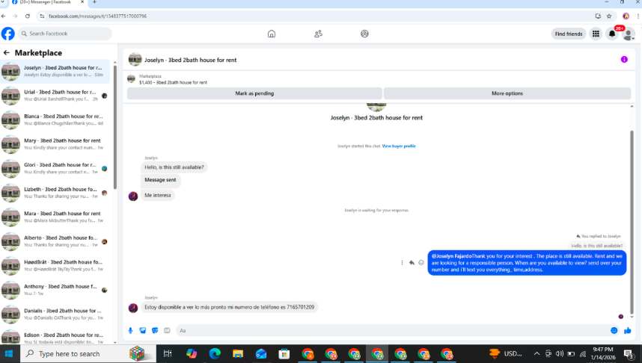The image size is (642, 363).
Task: Reply to the sent blue message
Action: (412, 263)
